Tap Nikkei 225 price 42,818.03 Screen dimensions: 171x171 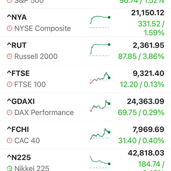point(146,153)
